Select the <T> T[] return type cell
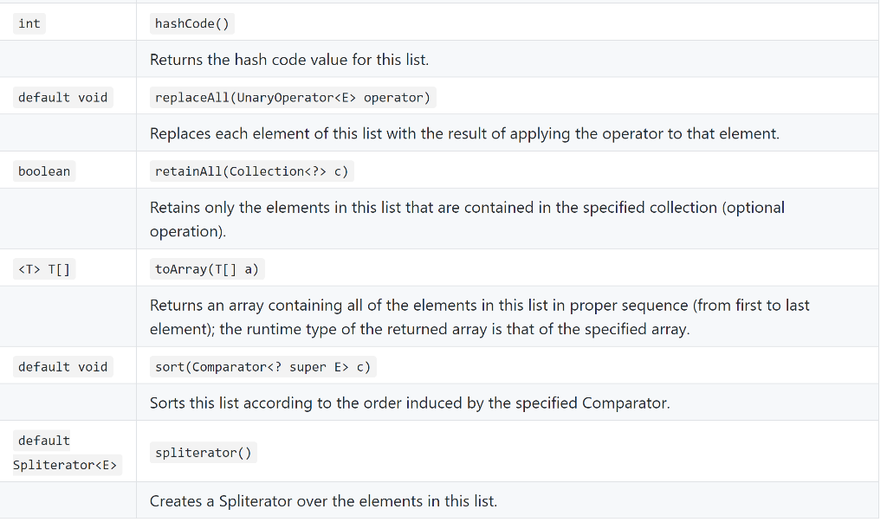 pos(43,268)
